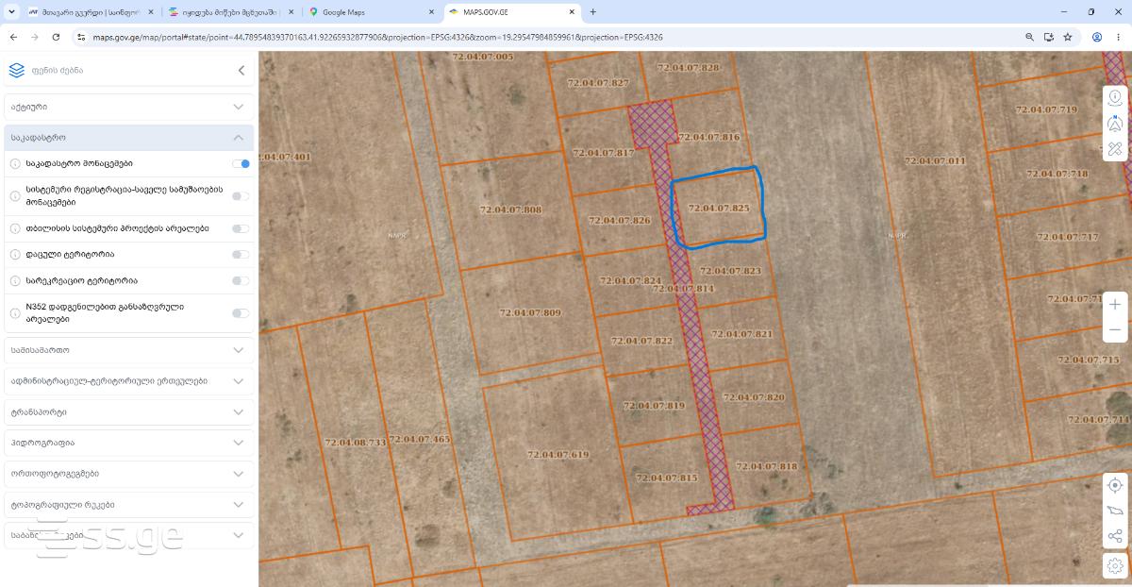
Task: Open map settings with the gear icon
Action: [x=1115, y=564]
